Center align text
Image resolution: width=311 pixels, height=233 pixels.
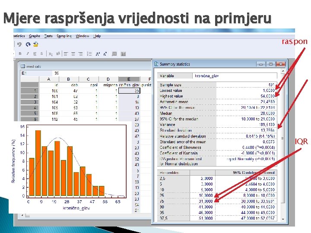point(73,54)
